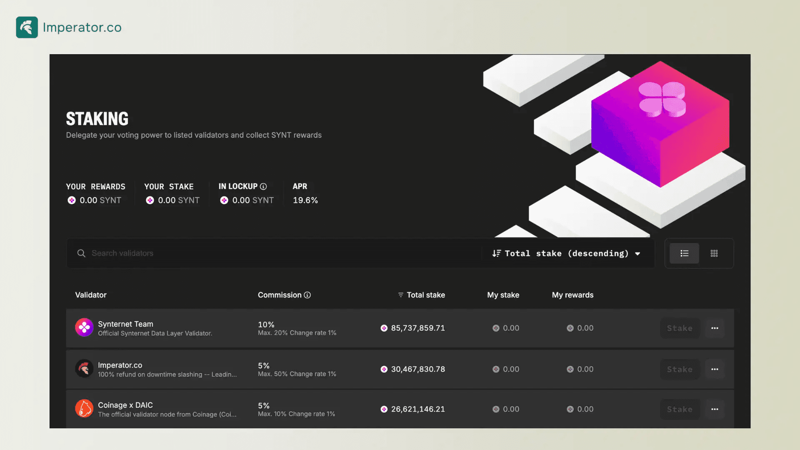Click My rewards 0.00 in Coinage x DAIC row
The height and width of the screenshot is (450, 800).
coord(585,409)
